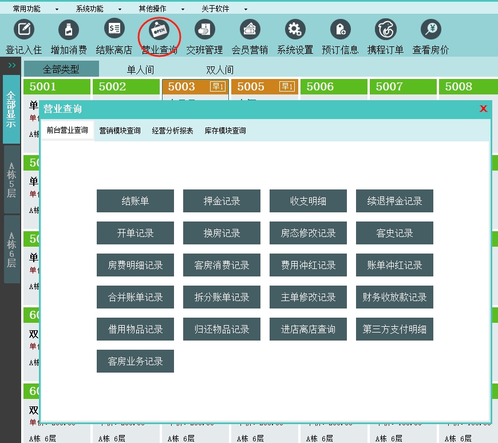Expand the 其他操作 menu
The height and width of the screenshot is (443, 498).
[x=161, y=9]
